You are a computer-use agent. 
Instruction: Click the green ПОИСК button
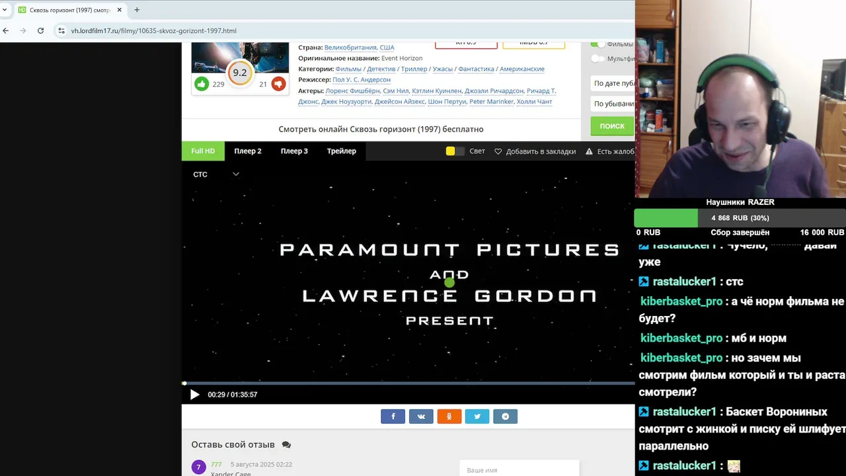click(x=612, y=126)
